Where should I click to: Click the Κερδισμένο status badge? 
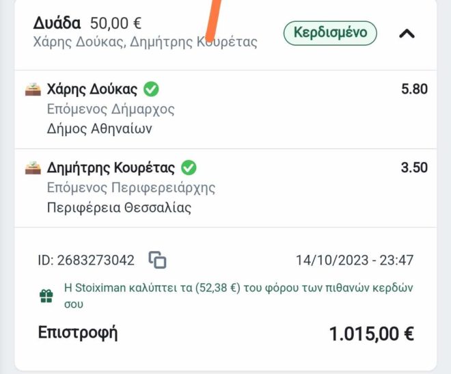click(330, 32)
